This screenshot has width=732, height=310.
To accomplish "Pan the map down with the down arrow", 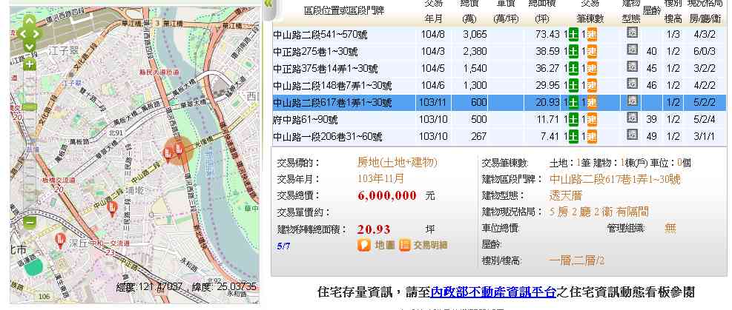I will tap(29, 46).
